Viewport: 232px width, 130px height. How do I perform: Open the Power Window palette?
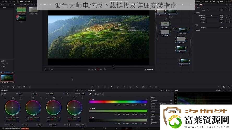pos(118,87)
